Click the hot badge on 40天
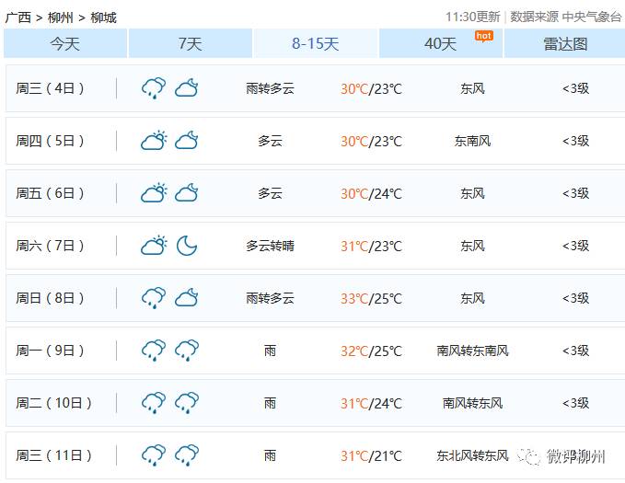 pyautogui.click(x=484, y=36)
